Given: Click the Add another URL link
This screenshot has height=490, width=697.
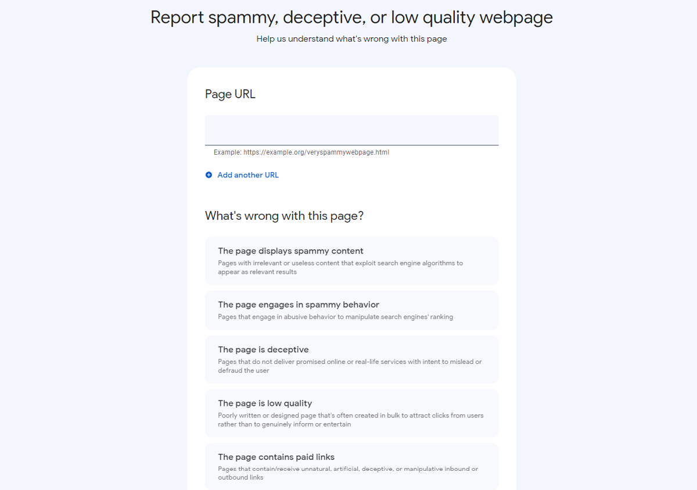Looking at the screenshot, I should (x=248, y=175).
